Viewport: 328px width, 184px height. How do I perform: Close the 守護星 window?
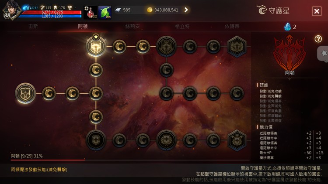(x=317, y=11)
